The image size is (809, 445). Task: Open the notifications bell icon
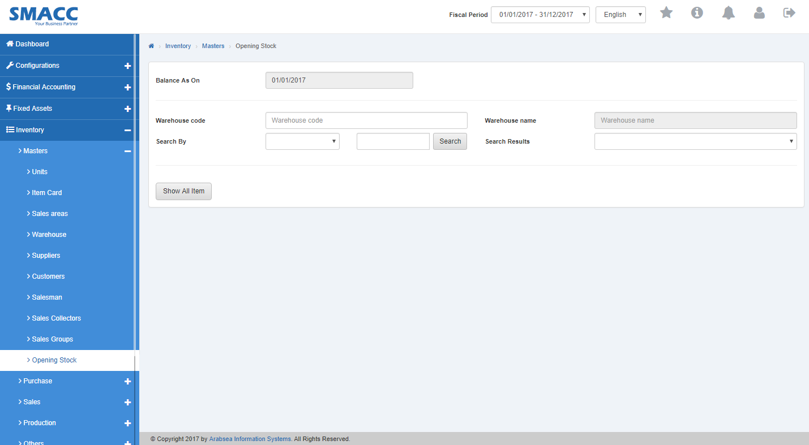728,12
